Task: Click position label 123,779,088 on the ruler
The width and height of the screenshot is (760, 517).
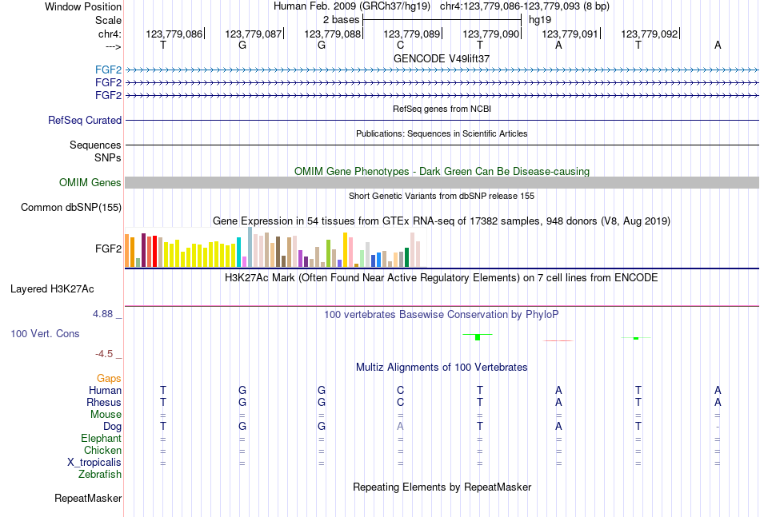Action: coord(333,34)
